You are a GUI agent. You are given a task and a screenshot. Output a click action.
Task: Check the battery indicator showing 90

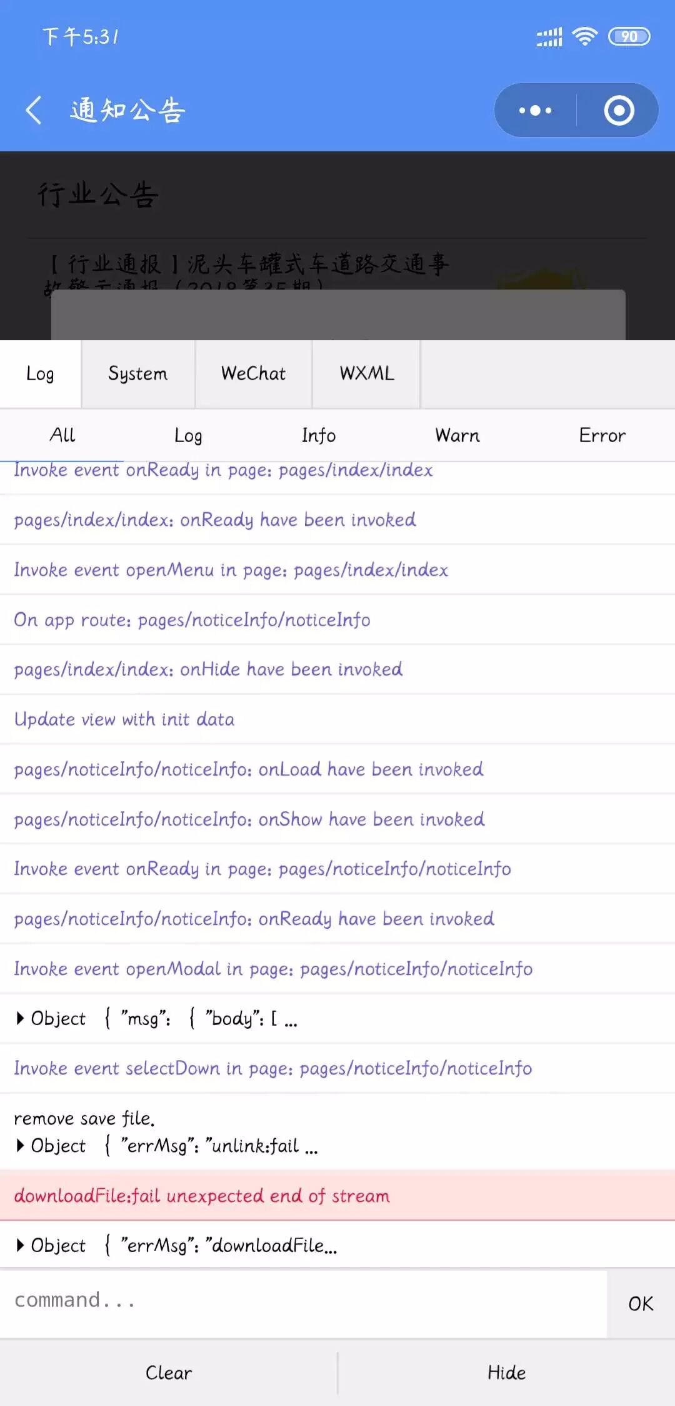(629, 36)
